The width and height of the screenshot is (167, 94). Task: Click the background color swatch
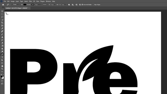[3, 78]
